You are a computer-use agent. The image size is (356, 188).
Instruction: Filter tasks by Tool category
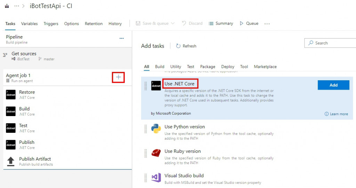point(244,67)
